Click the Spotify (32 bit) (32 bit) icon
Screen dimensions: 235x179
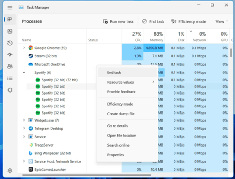(x=38, y=80)
